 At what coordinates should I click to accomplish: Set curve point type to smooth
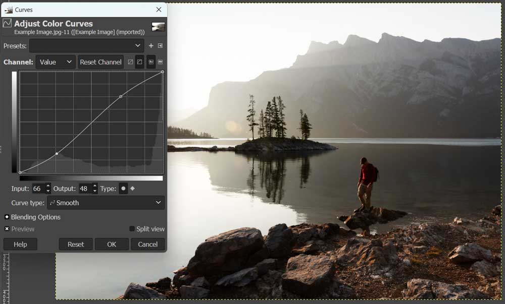(x=123, y=189)
